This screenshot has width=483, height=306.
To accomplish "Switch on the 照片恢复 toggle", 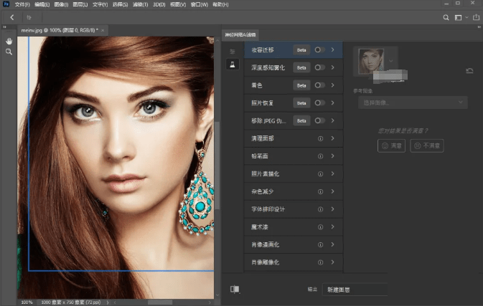I will coord(319,102).
